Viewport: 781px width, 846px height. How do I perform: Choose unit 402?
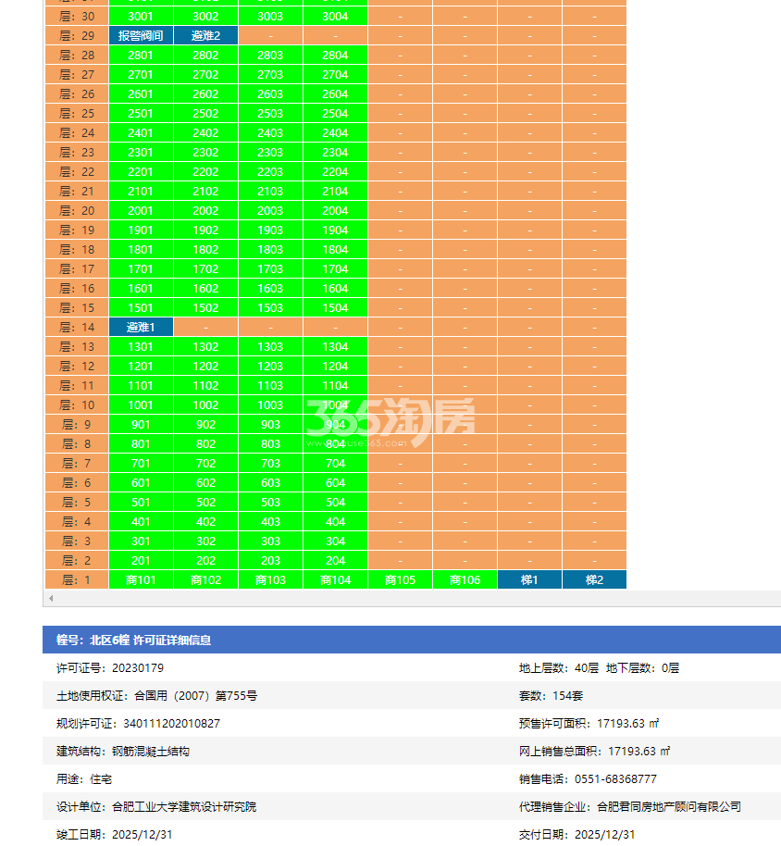tap(205, 521)
